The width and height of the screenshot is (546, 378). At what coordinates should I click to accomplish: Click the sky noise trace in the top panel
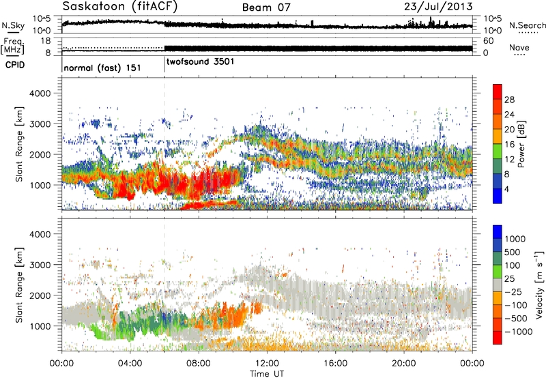tap(267, 25)
